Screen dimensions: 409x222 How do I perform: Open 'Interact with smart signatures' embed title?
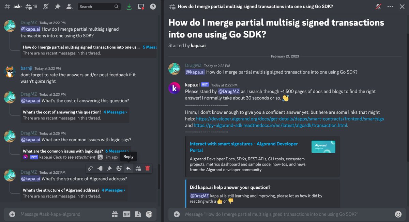pyautogui.click(x=244, y=147)
